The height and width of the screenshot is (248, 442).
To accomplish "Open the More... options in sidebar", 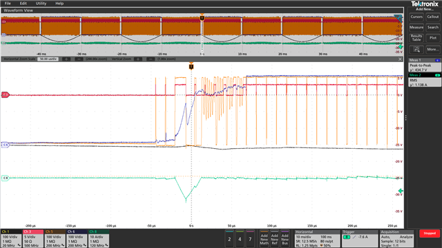I will tap(433, 50).
